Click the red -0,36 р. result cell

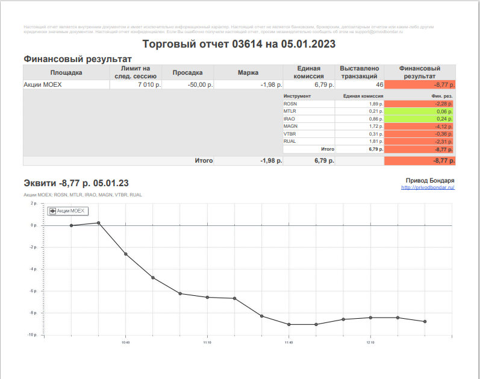(419, 134)
